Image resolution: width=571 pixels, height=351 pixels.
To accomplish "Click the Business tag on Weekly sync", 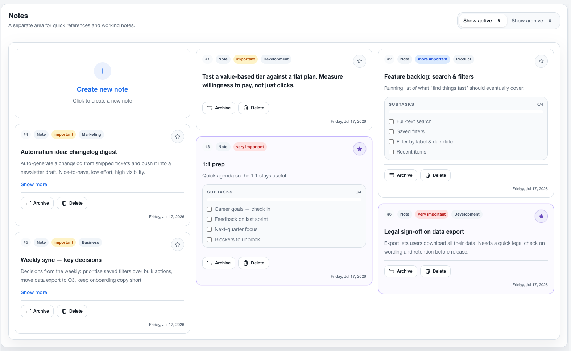I will 90,243.
